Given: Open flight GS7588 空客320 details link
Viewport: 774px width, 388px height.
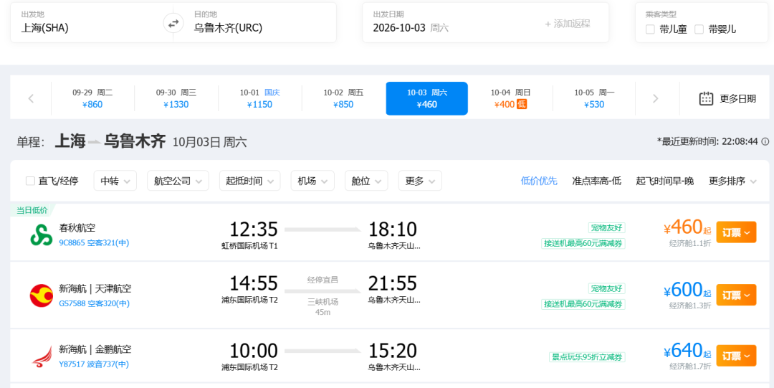Looking at the screenshot, I should coord(95,303).
